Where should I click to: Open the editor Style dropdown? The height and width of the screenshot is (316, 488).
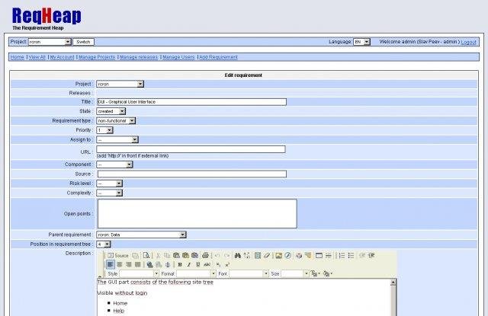coord(139,273)
